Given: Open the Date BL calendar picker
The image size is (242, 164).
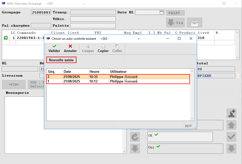Looking at the screenshot, I should [161, 12].
